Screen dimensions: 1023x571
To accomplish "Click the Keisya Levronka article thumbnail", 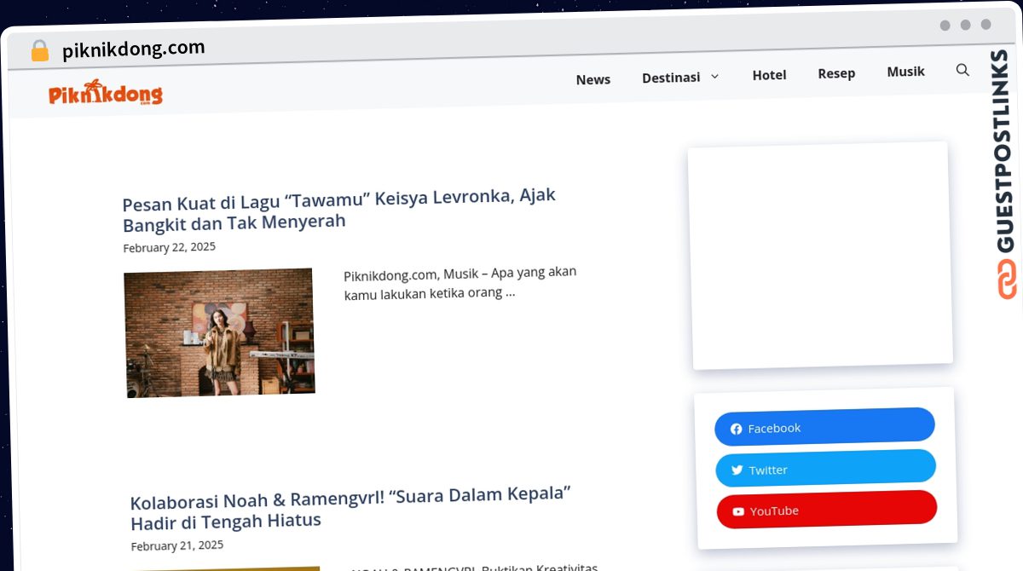I will pyautogui.click(x=219, y=333).
